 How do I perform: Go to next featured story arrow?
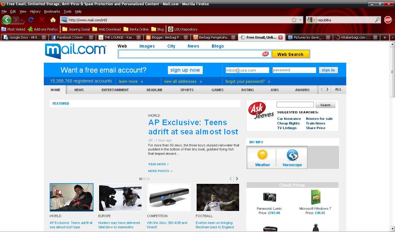[x=237, y=179]
